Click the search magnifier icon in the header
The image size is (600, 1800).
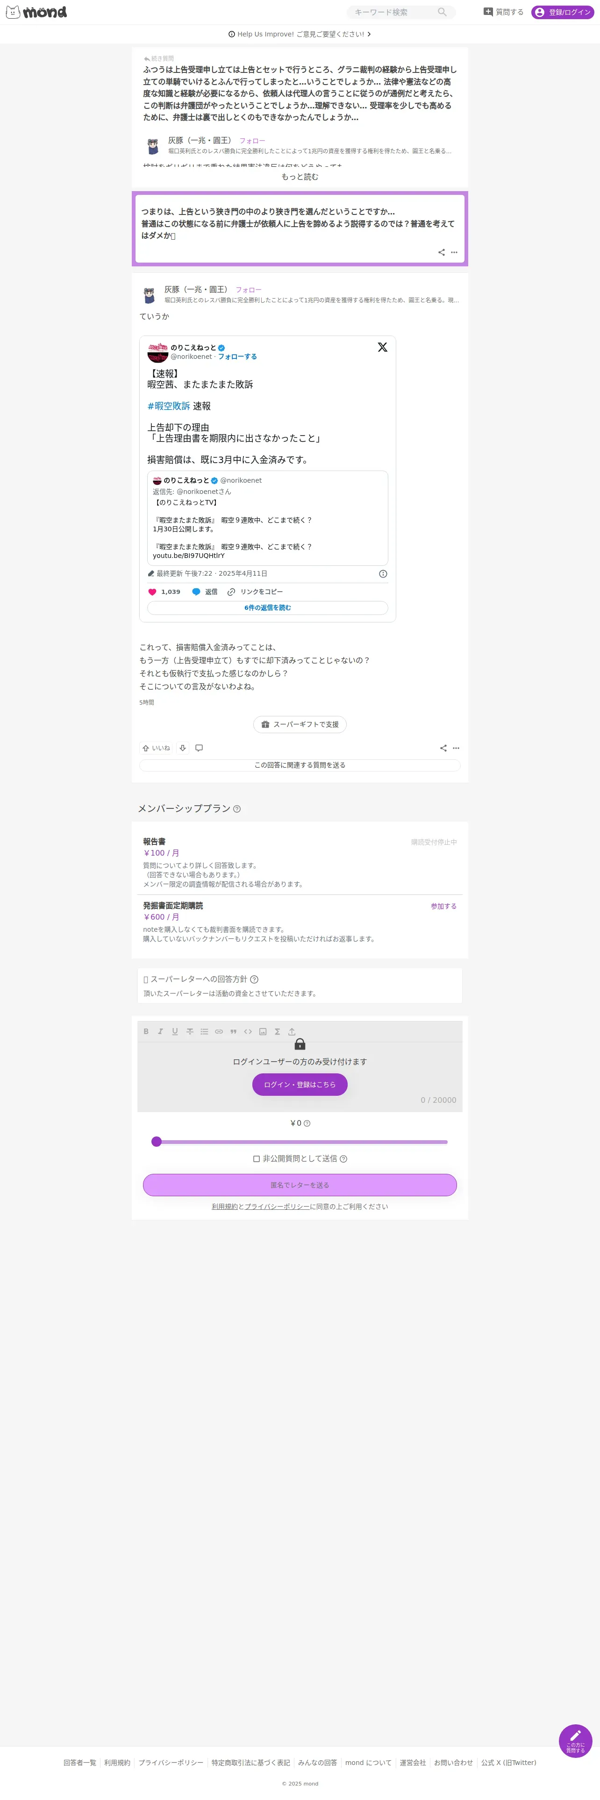click(x=442, y=12)
